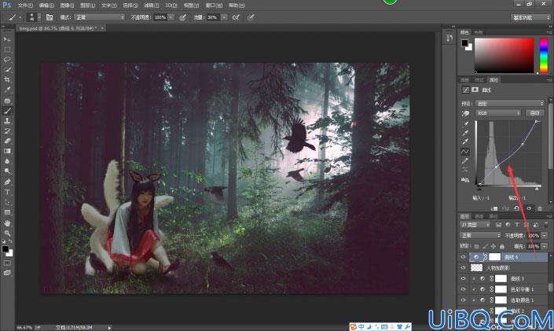554x331 pixels.
Task: Open the workspace switcher dropdown
Action: click(531, 17)
